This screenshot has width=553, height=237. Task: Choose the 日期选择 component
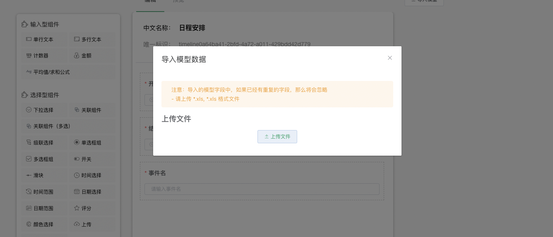pos(92,192)
